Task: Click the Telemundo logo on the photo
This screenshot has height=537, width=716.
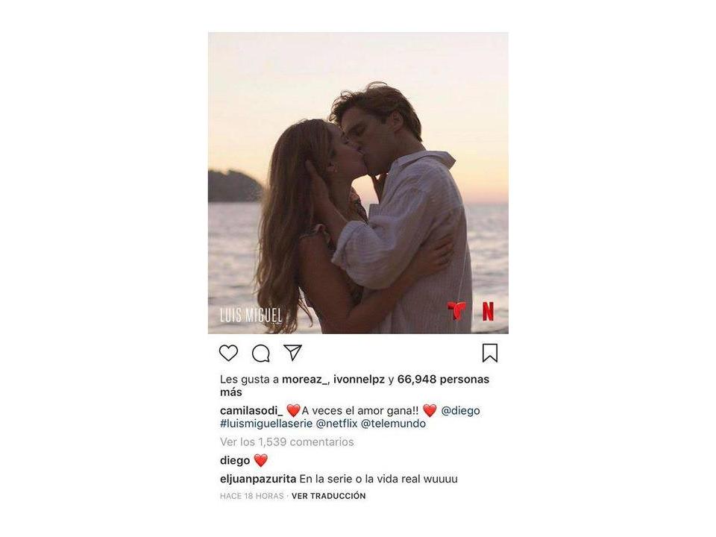Action: pos(456,311)
